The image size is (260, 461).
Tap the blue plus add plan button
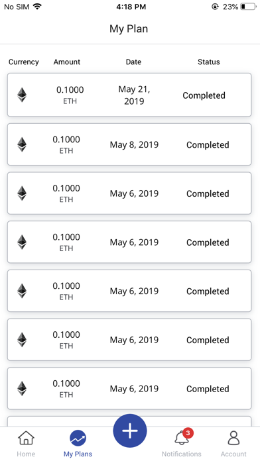(130, 431)
